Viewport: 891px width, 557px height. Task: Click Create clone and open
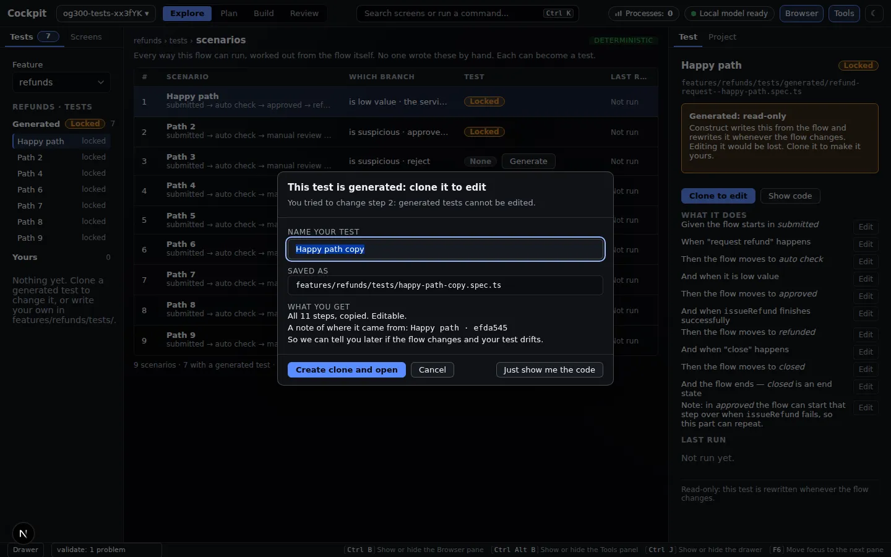(x=346, y=369)
